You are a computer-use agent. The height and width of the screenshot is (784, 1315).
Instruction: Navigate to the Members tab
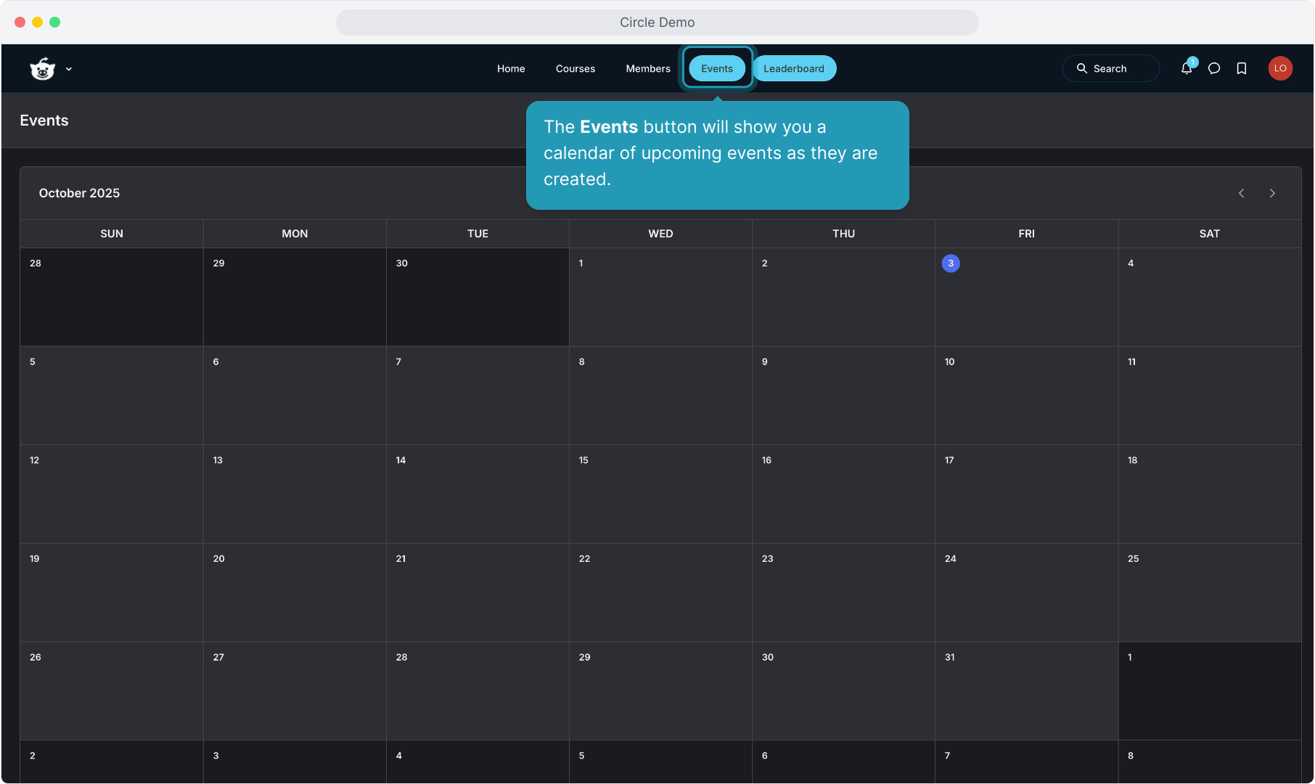point(648,68)
